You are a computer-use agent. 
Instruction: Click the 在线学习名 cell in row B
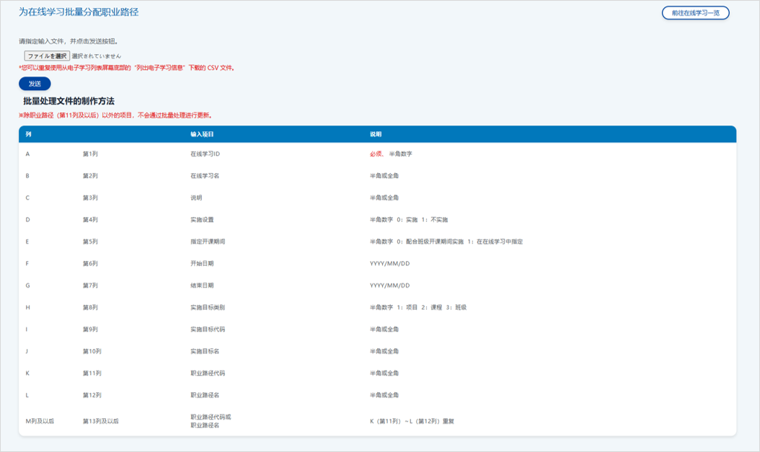[x=205, y=176]
